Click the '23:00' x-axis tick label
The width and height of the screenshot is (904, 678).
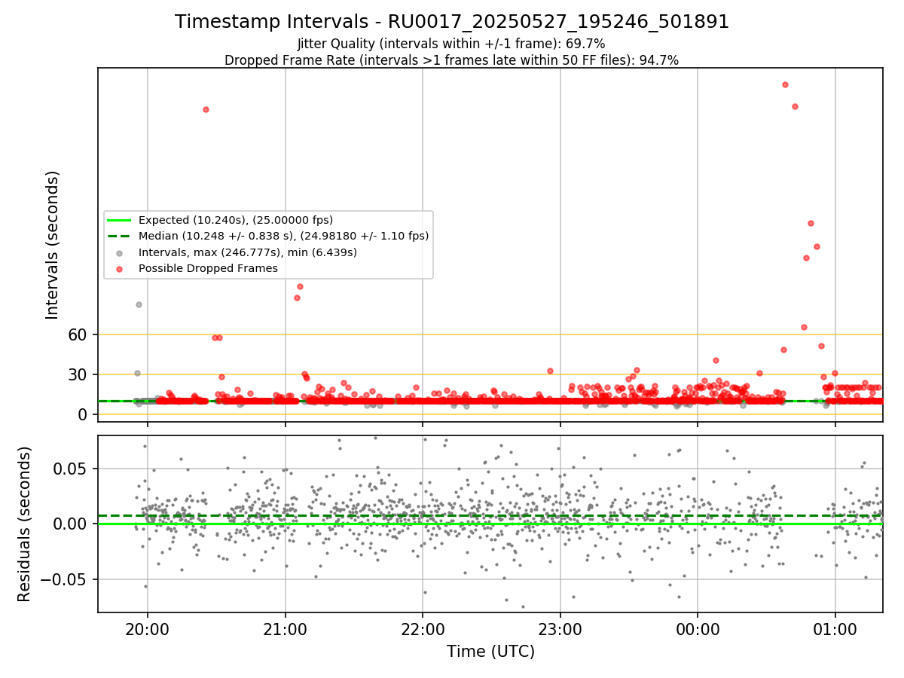pos(560,628)
